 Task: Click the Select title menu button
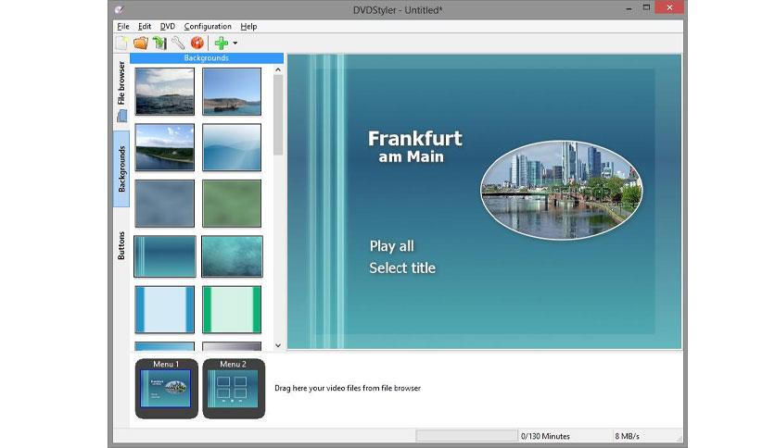pyautogui.click(x=402, y=268)
